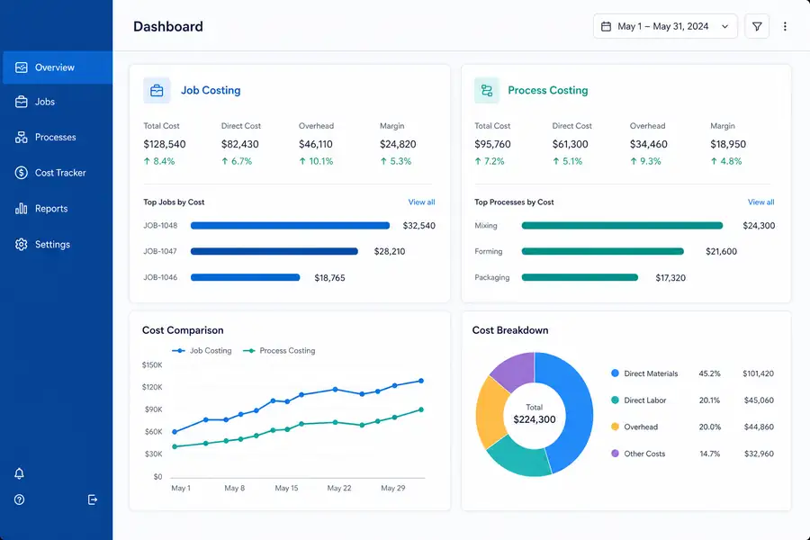Click the $61,300 direct cost value
Image resolution: width=810 pixels, height=540 pixels.
(x=571, y=144)
